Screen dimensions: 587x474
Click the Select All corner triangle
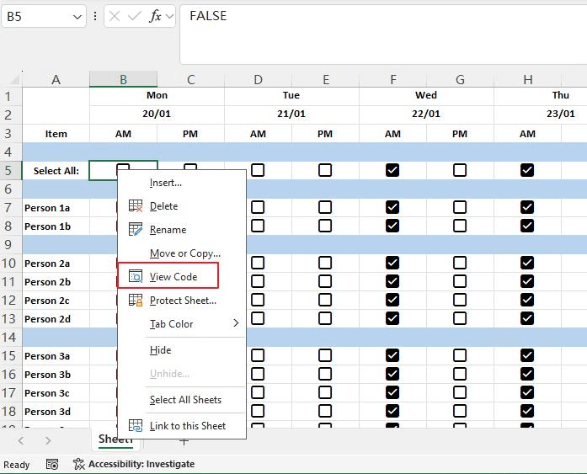click(x=14, y=79)
